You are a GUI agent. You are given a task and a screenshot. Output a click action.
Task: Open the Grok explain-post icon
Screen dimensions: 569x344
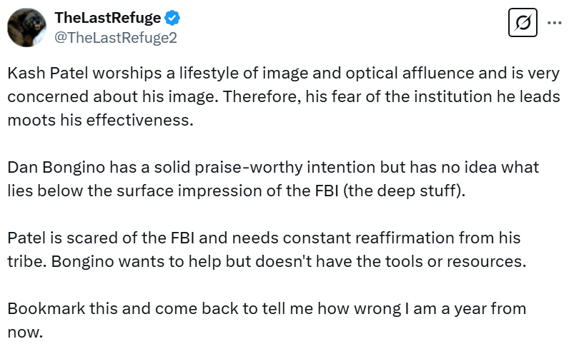[522, 24]
